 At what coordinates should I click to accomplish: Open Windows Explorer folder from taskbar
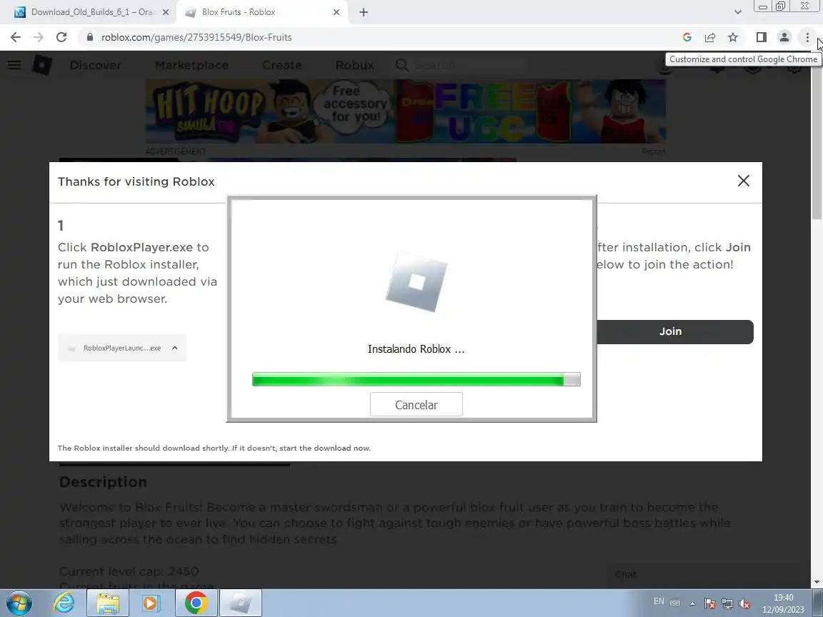(108, 603)
